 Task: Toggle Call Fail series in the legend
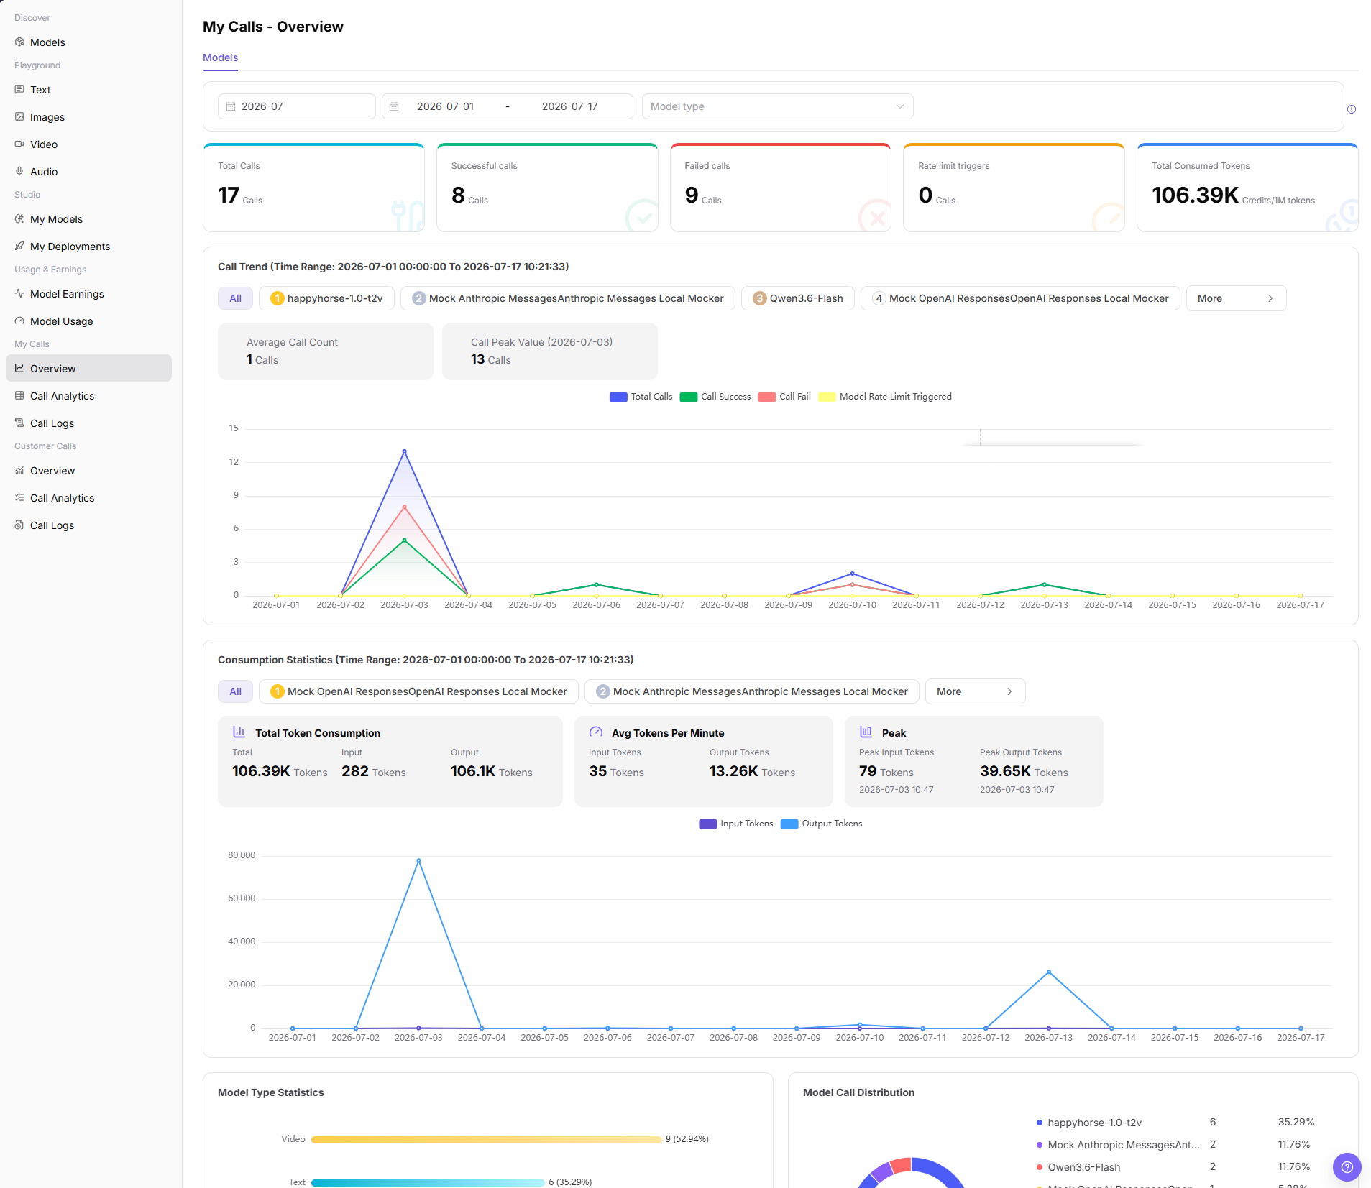(x=784, y=397)
